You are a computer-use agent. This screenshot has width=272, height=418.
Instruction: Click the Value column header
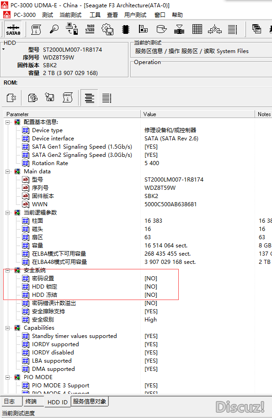tap(197, 114)
